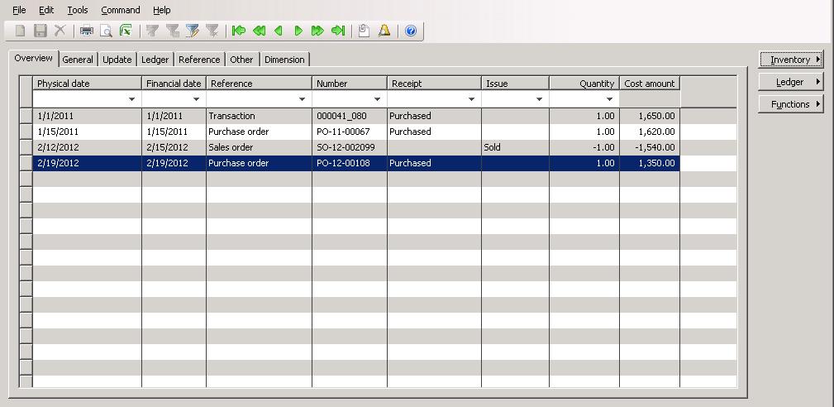Switch to the Overview tab
The width and height of the screenshot is (834, 407).
33,58
